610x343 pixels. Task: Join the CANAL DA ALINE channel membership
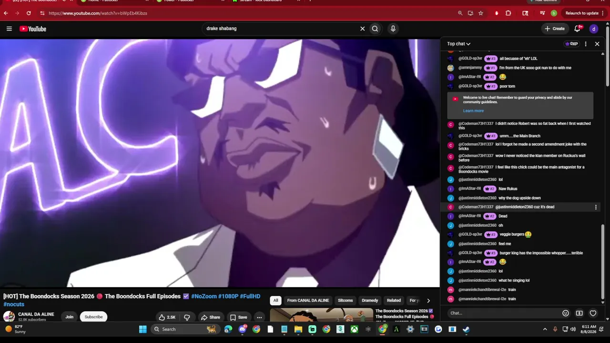pyautogui.click(x=70, y=317)
